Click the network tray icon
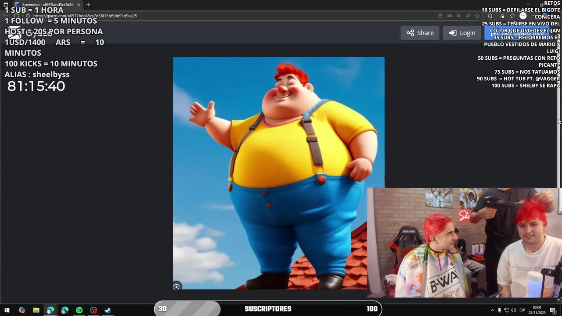The height and width of the screenshot is (316, 562). [506, 310]
